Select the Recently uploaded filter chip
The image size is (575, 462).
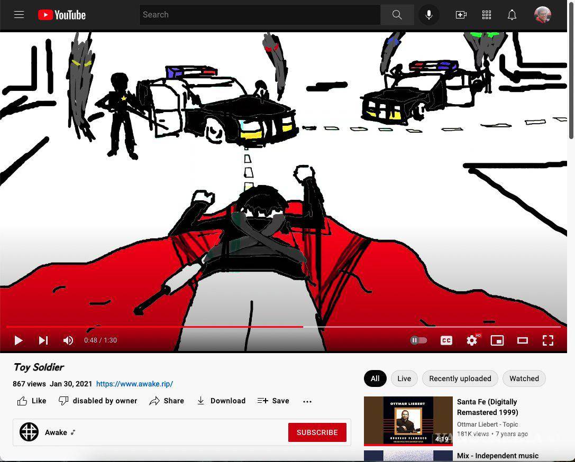pos(460,378)
